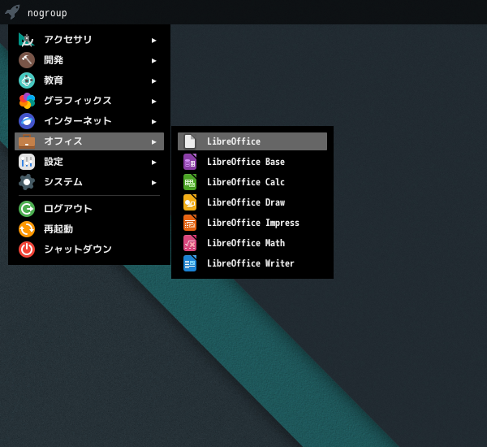Launch LibreOffice from the submenu
The height and width of the screenshot is (447, 487).
click(x=252, y=141)
